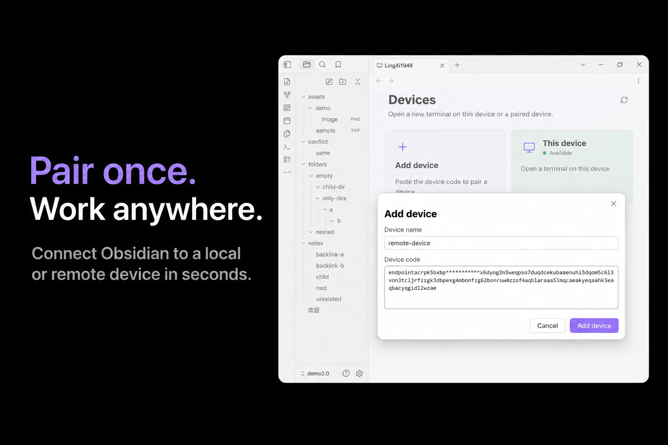Close the Add device dialog with X
Image resolution: width=668 pixels, height=445 pixels.
(x=614, y=204)
